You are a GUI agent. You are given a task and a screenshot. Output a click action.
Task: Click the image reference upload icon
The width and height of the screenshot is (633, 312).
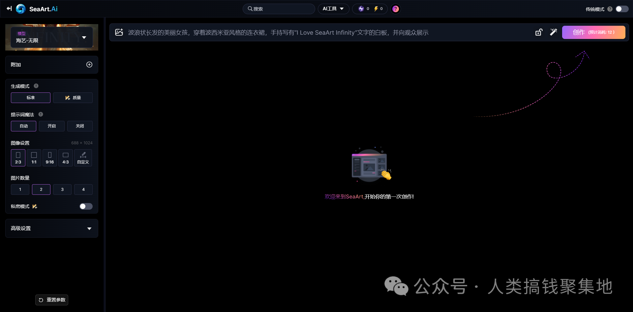(x=119, y=32)
